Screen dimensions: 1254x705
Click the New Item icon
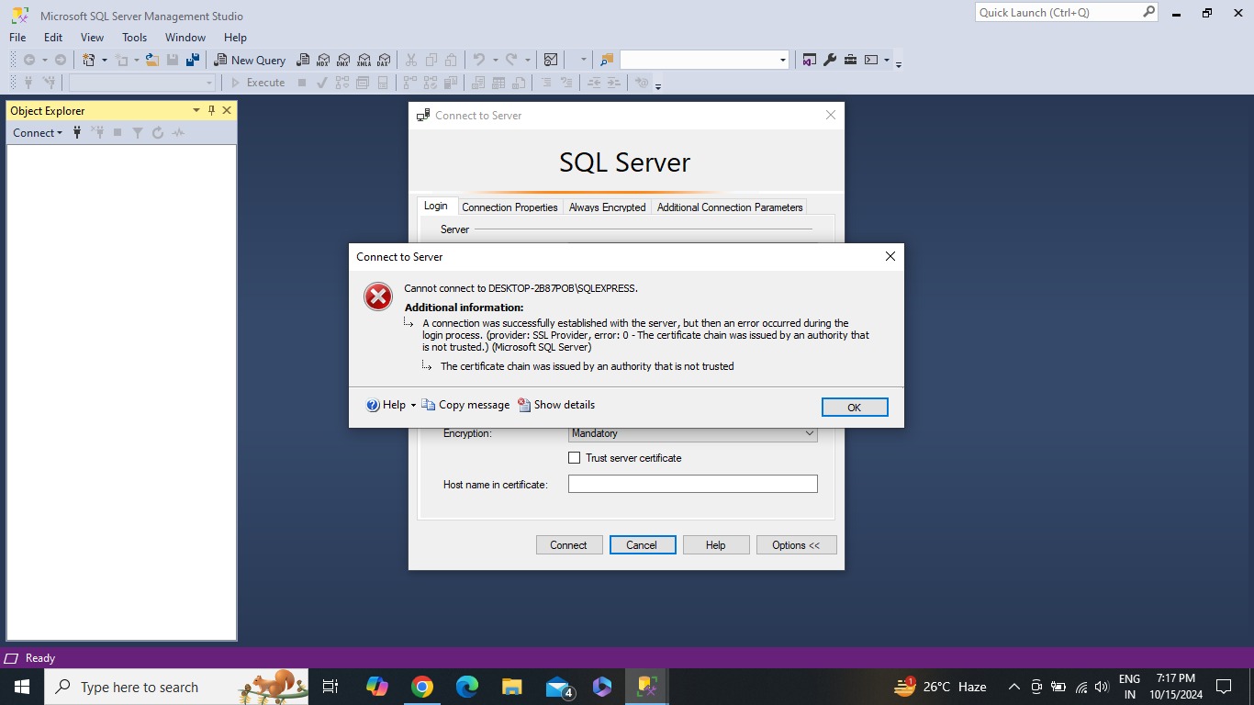(89, 60)
